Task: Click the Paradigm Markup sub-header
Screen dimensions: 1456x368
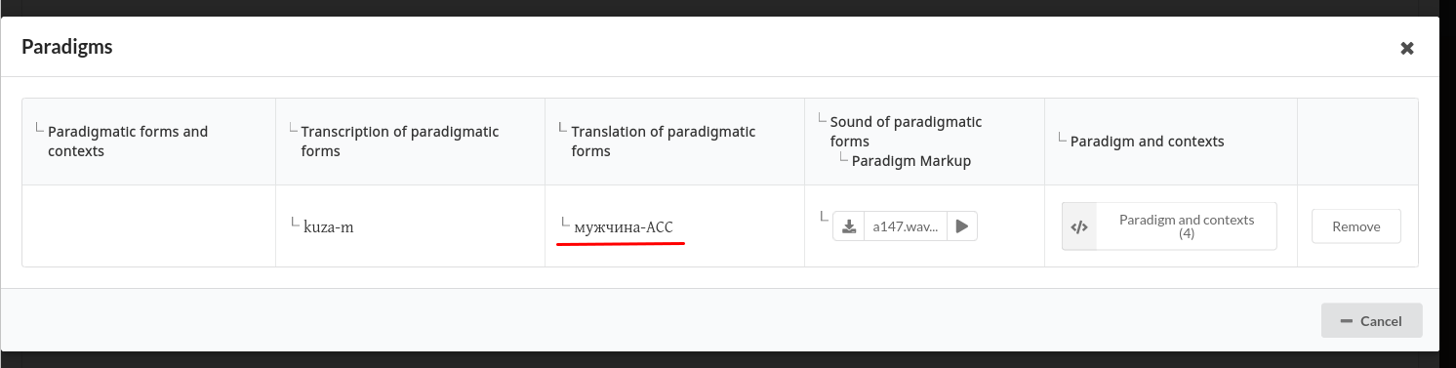Action: pos(910,161)
